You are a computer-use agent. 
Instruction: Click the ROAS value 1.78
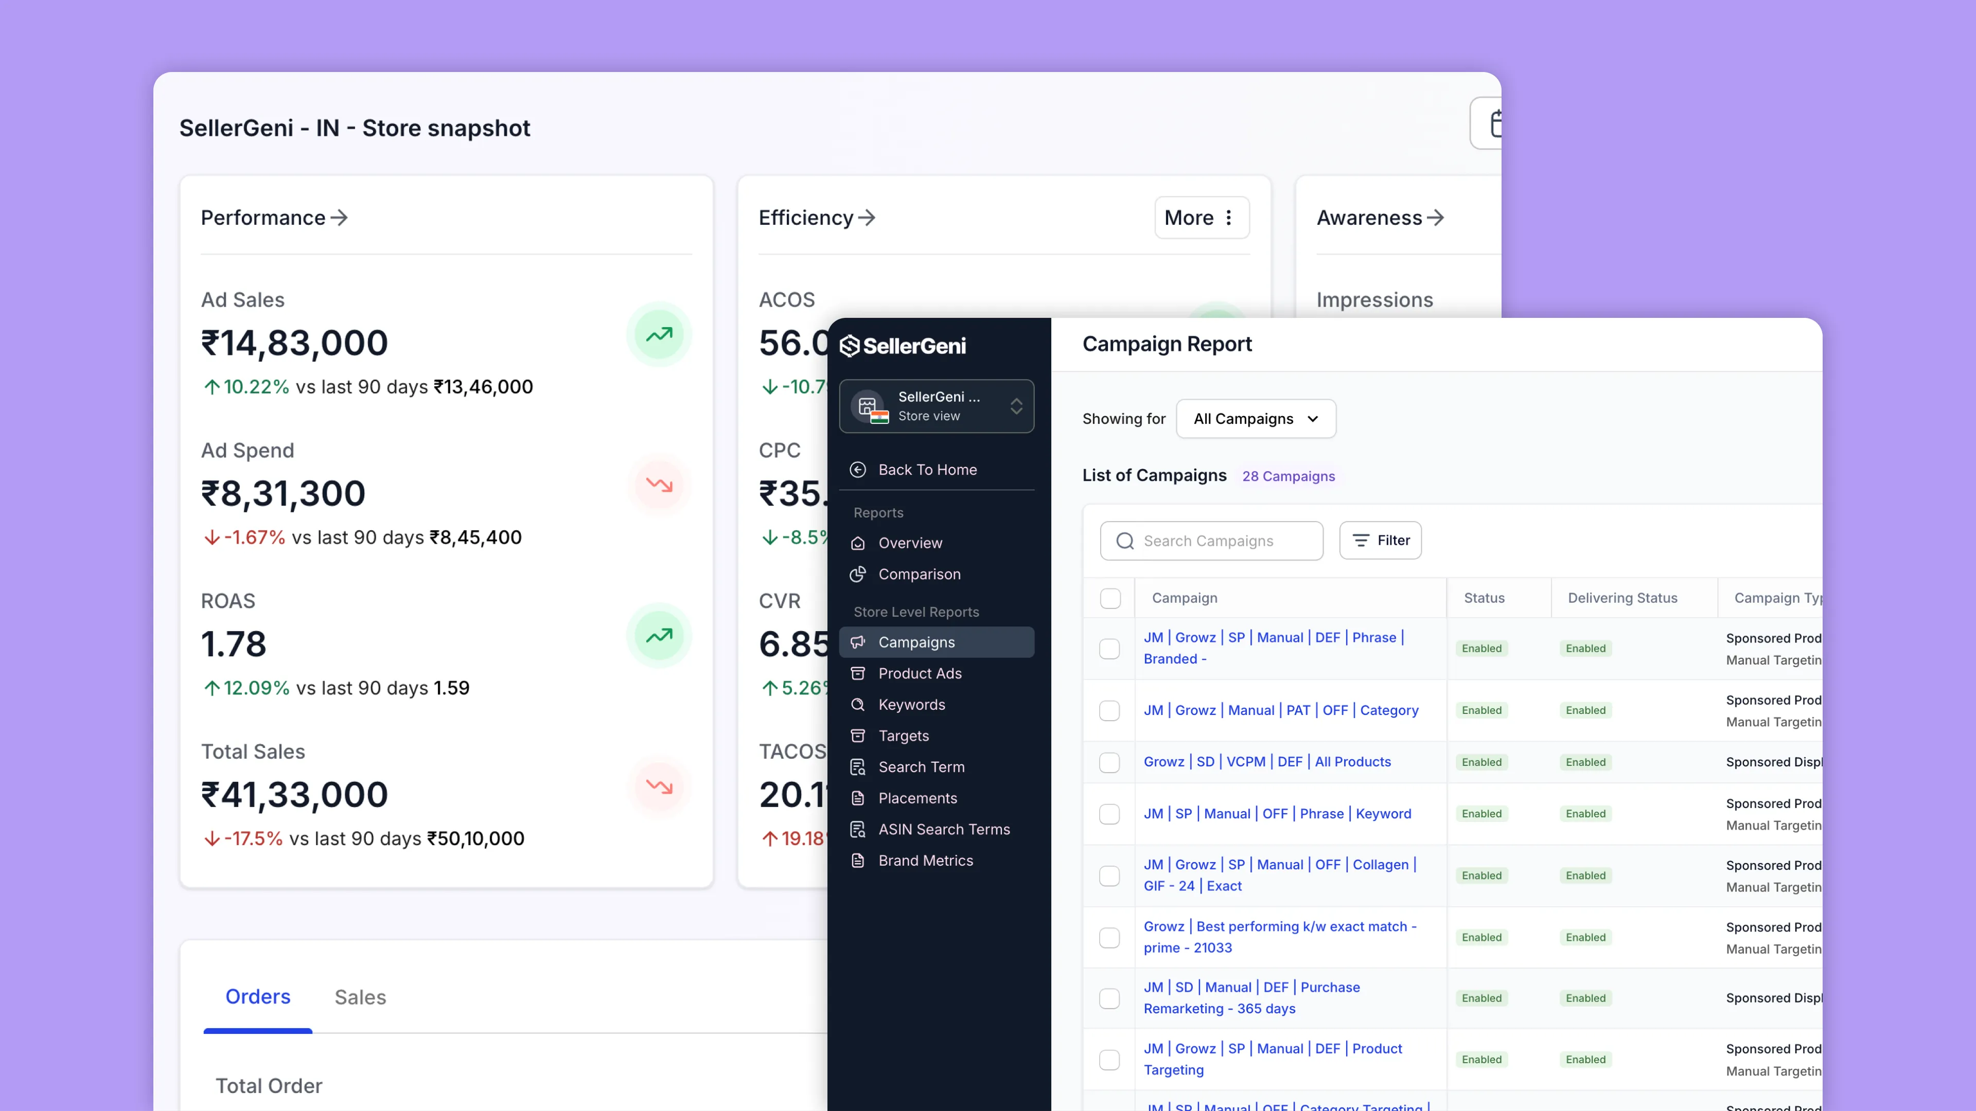click(x=234, y=644)
